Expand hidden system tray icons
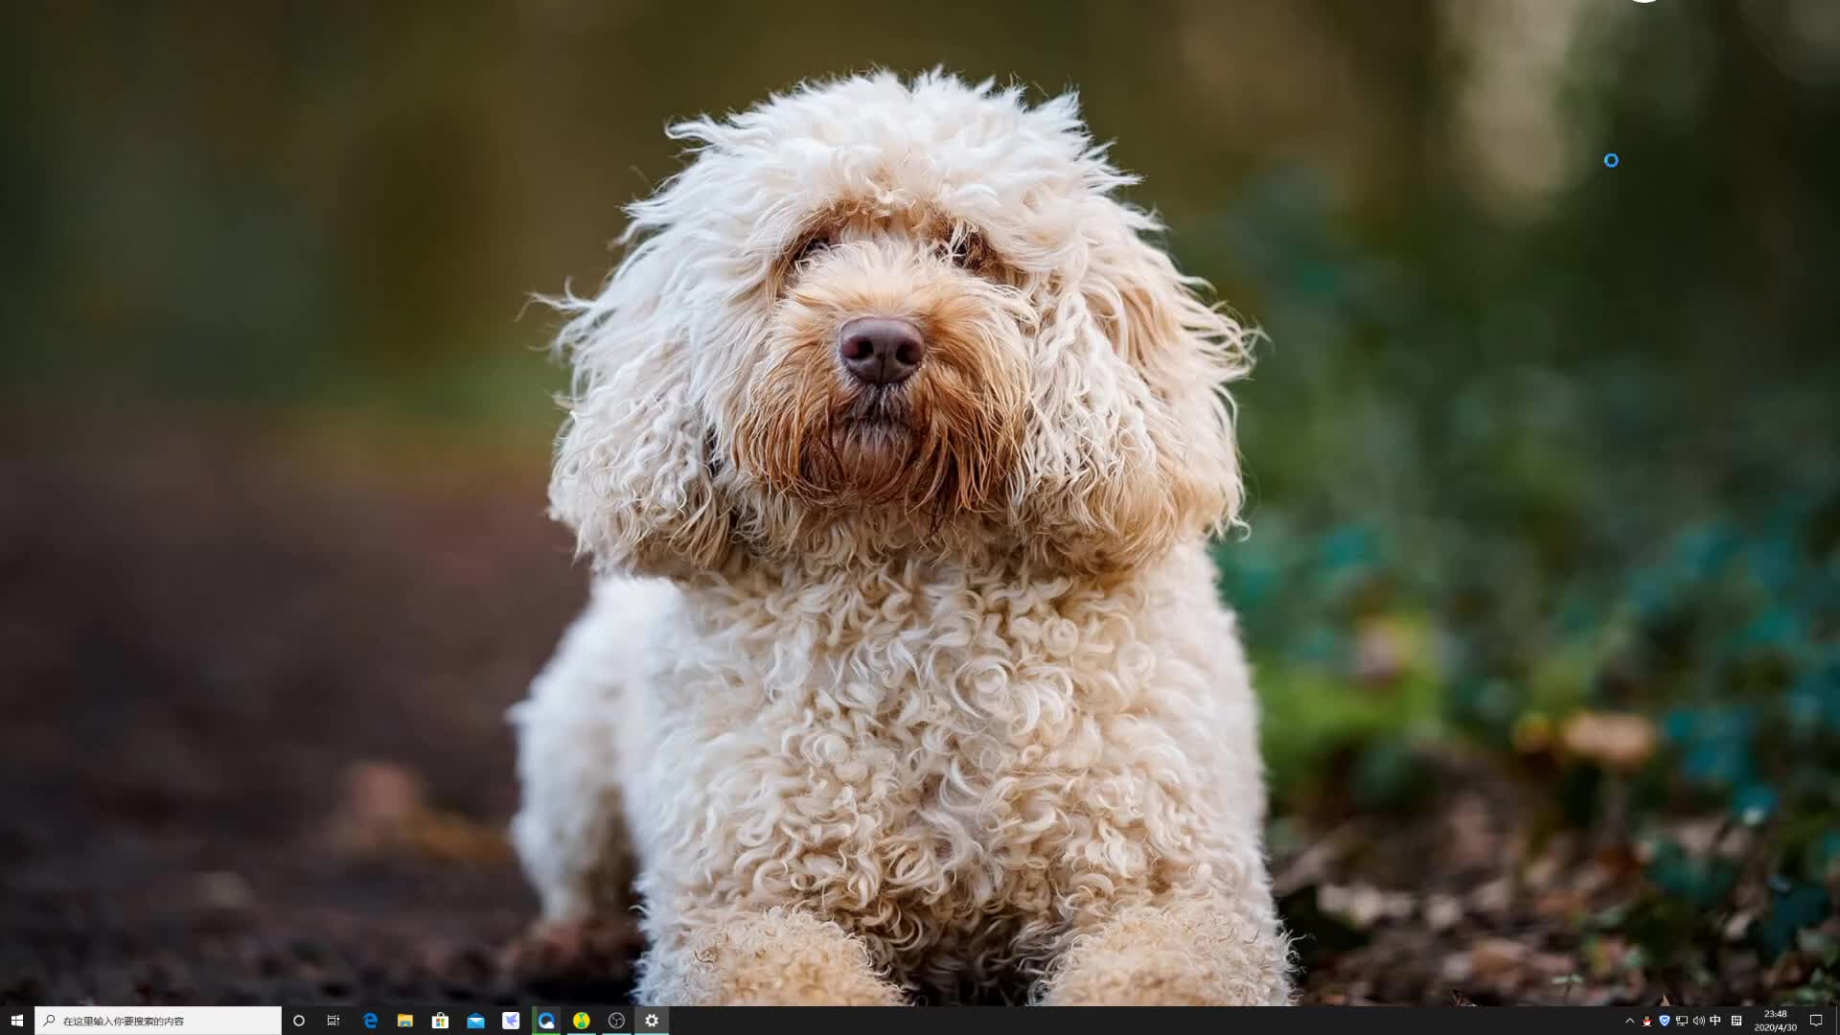Screen dimensions: 1840x1035 click(1629, 1021)
